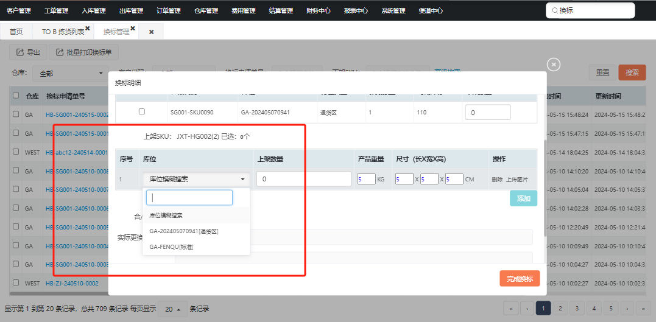Open the 财务中心 menu
656x322 pixels.
point(319,11)
